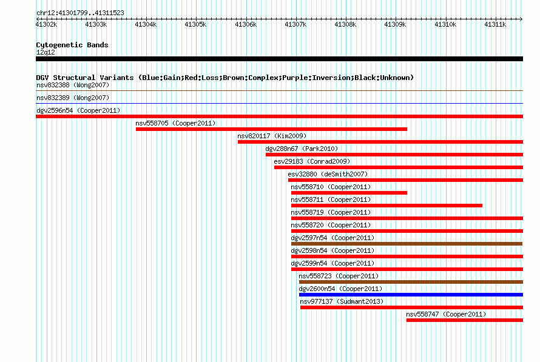Select the nsv558720 (Cooper2011) label

pyautogui.click(x=331, y=225)
